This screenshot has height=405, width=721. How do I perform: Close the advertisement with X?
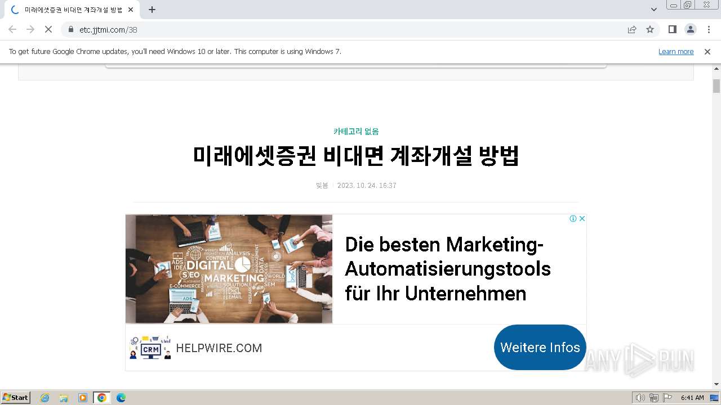pos(582,218)
